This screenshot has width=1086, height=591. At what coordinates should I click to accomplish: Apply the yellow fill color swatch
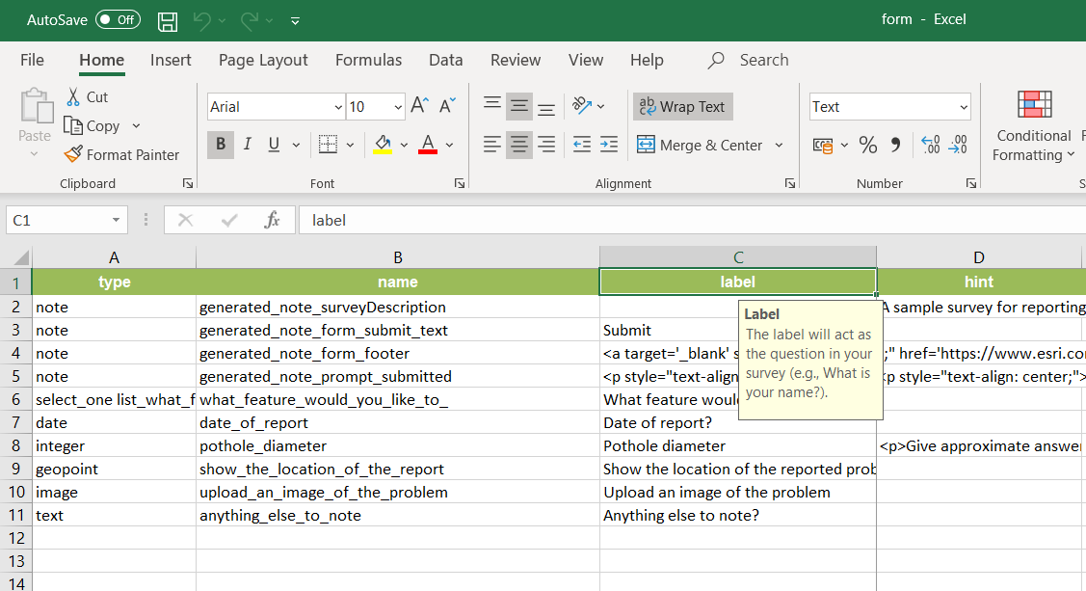point(383,145)
